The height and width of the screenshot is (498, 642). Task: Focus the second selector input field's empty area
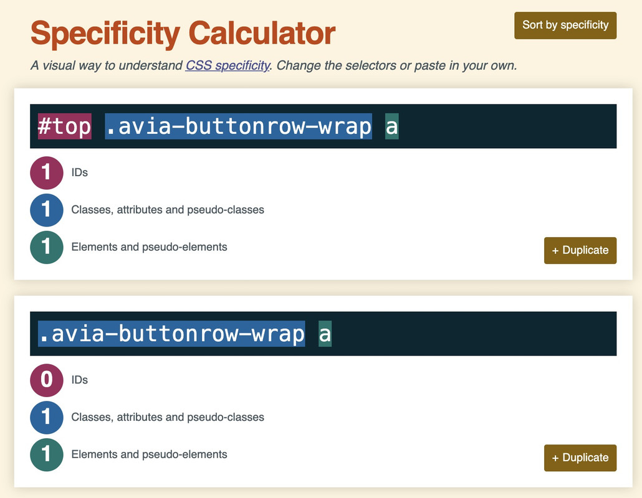(475, 334)
